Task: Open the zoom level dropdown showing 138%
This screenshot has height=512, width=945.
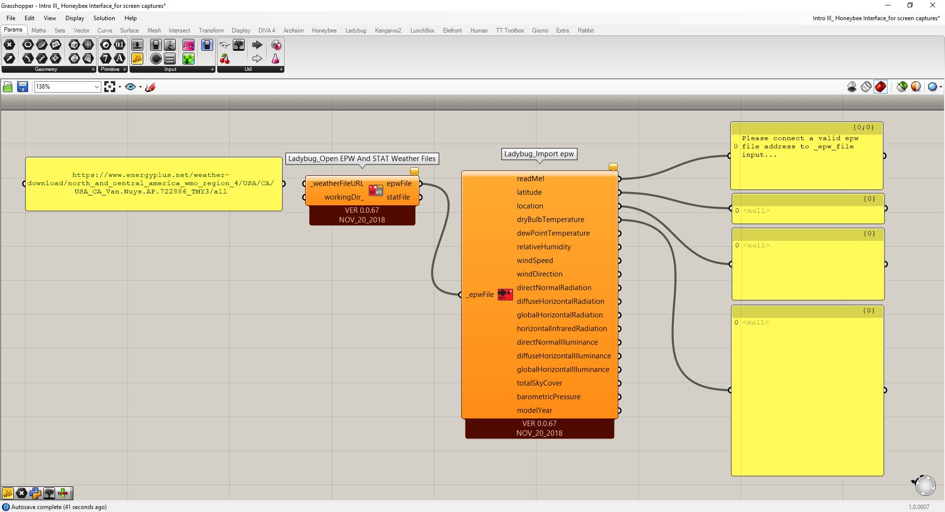Action: coord(96,87)
